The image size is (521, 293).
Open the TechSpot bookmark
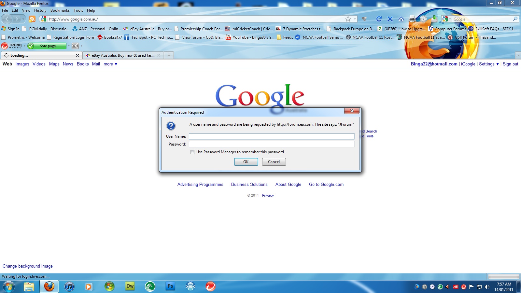coord(148,37)
